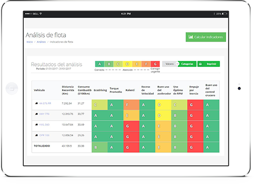Toggle the Valores/Categorías switch handle
254x184 pixels.
pos(178,64)
